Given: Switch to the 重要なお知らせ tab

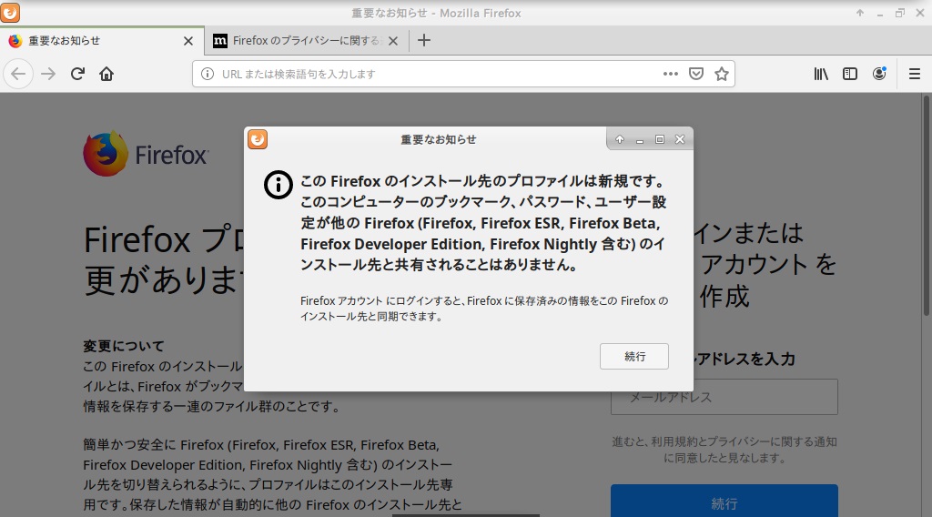Looking at the screenshot, I should click(x=102, y=40).
